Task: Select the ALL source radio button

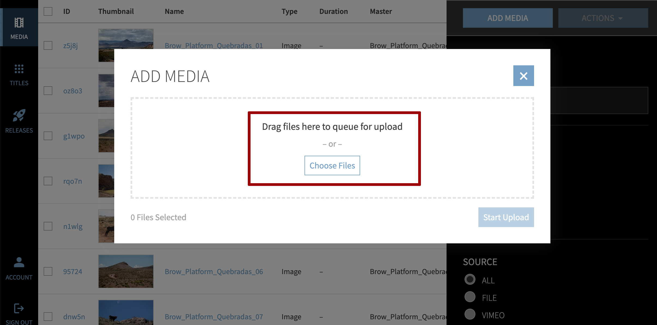Action: (x=470, y=280)
